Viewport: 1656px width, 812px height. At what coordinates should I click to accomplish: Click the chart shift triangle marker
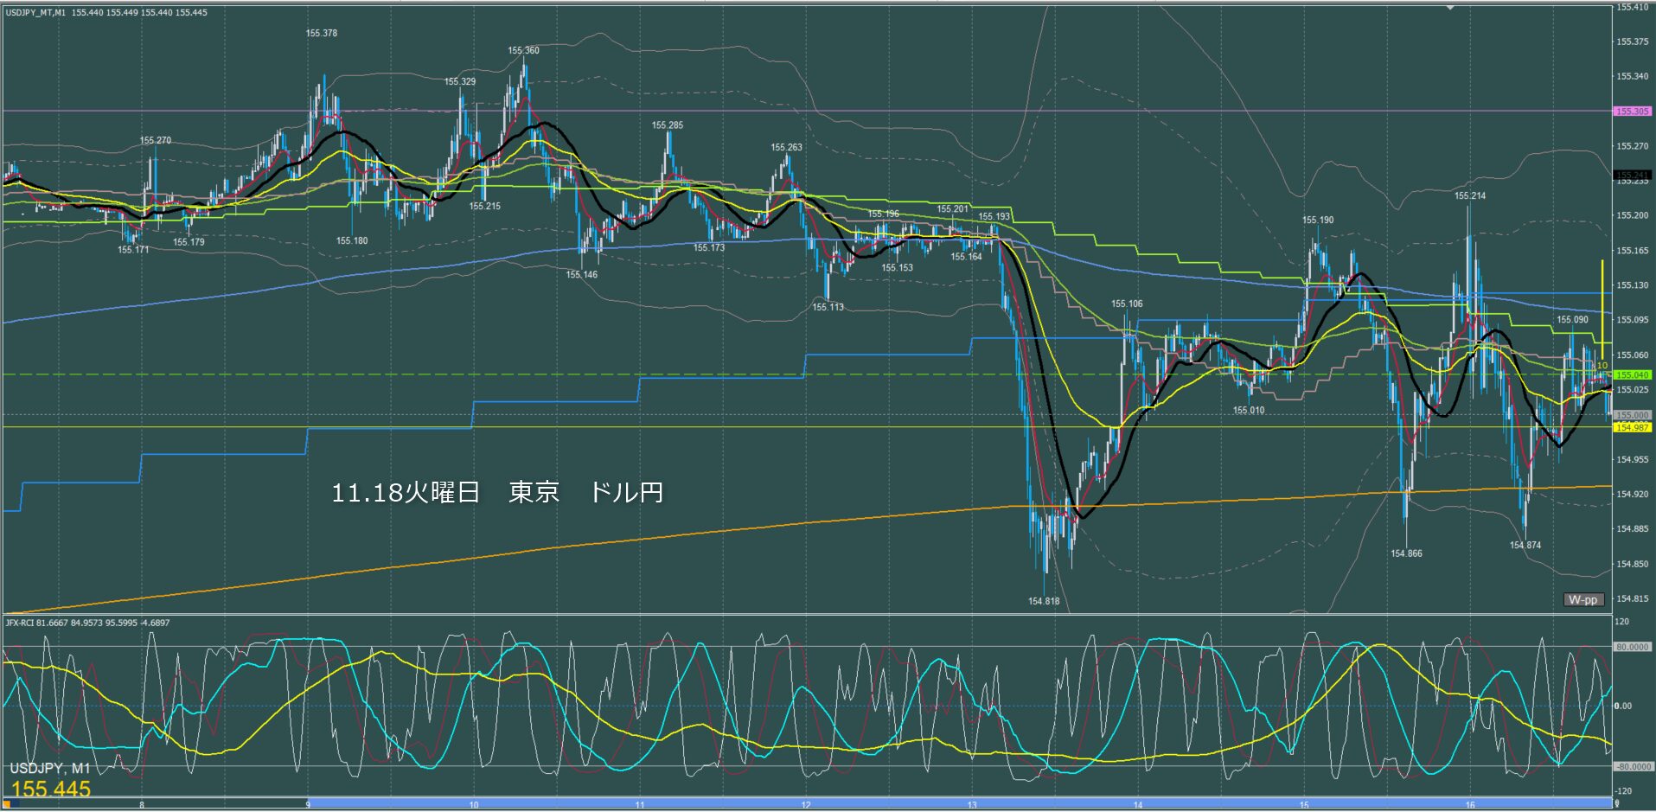click(x=1450, y=8)
